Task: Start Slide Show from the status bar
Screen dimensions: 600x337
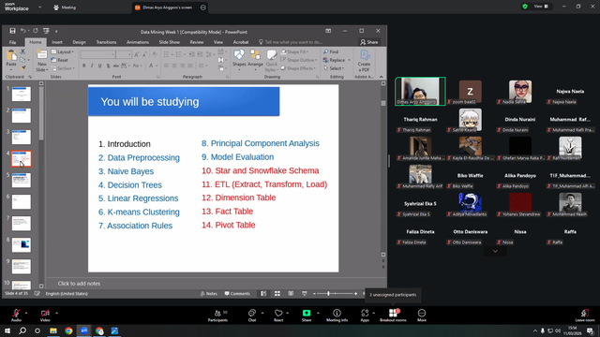Action: click(304, 293)
